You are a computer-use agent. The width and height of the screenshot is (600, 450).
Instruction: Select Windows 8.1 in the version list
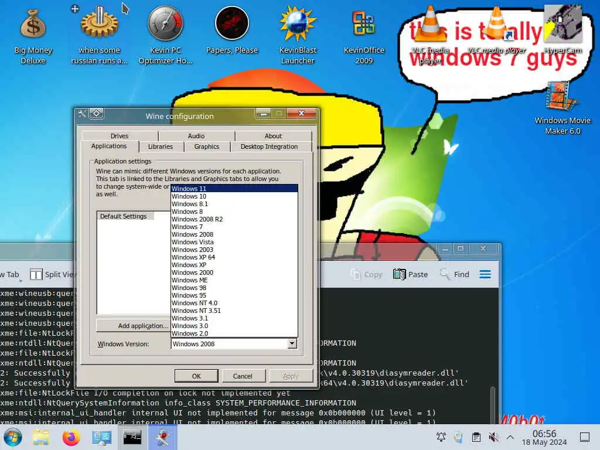pyautogui.click(x=234, y=204)
